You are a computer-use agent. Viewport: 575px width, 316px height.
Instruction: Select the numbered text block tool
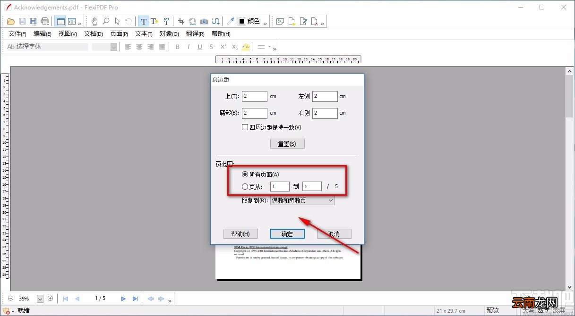click(166, 21)
